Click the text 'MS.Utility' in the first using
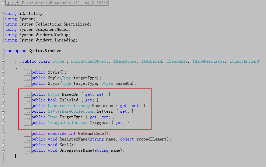266x167 pixels. pyautogui.click(x=31, y=14)
